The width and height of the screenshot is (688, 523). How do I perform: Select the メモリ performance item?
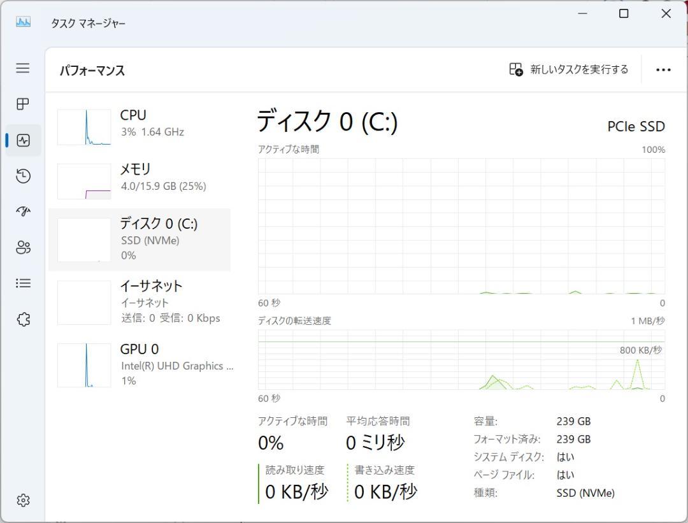pyautogui.click(x=140, y=181)
